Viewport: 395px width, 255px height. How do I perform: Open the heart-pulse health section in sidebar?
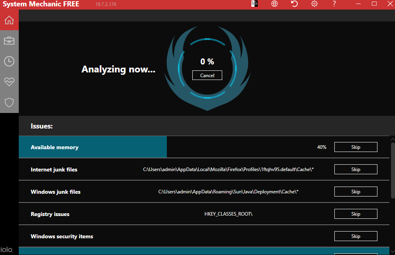pyautogui.click(x=9, y=82)
